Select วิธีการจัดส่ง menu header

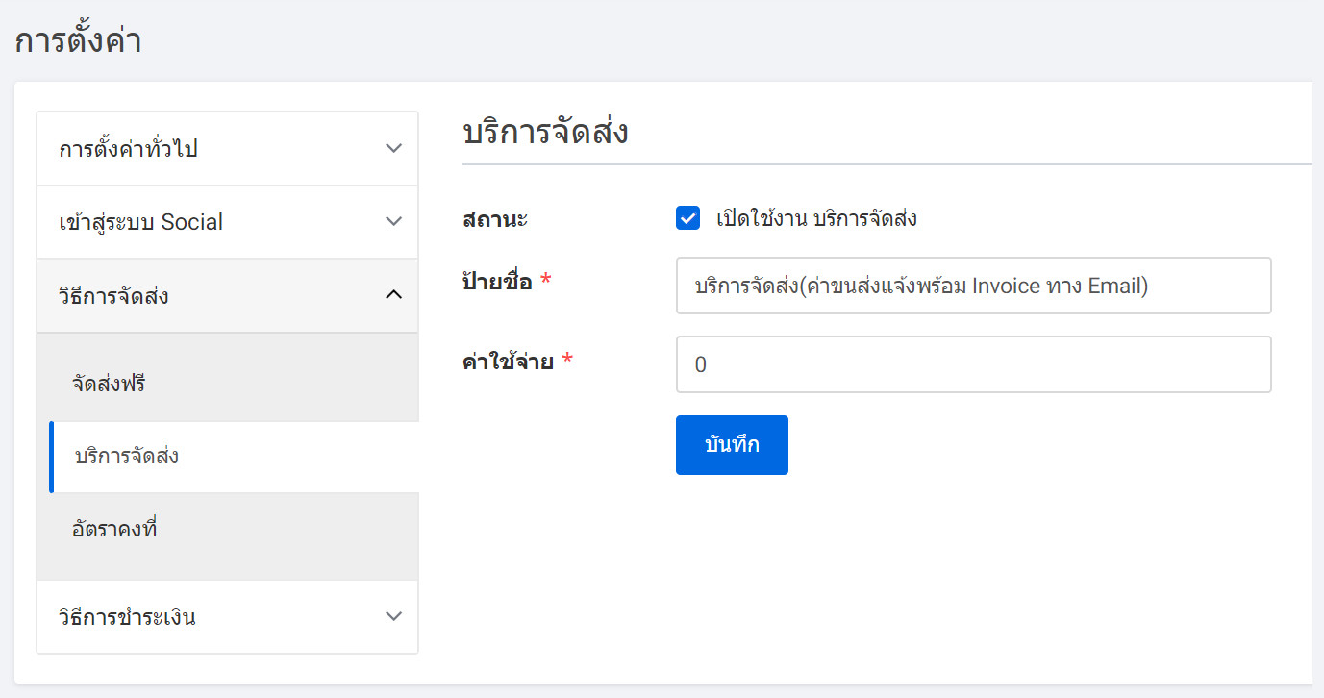(x=228, y=295)
